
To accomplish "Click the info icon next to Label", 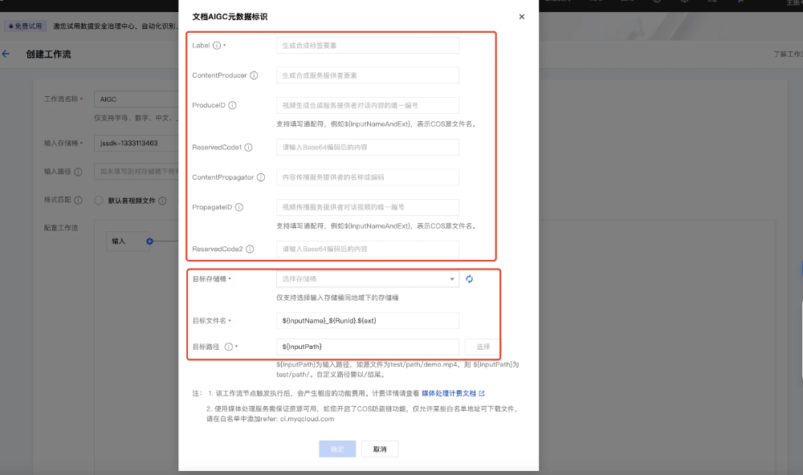I will [217, 46].
